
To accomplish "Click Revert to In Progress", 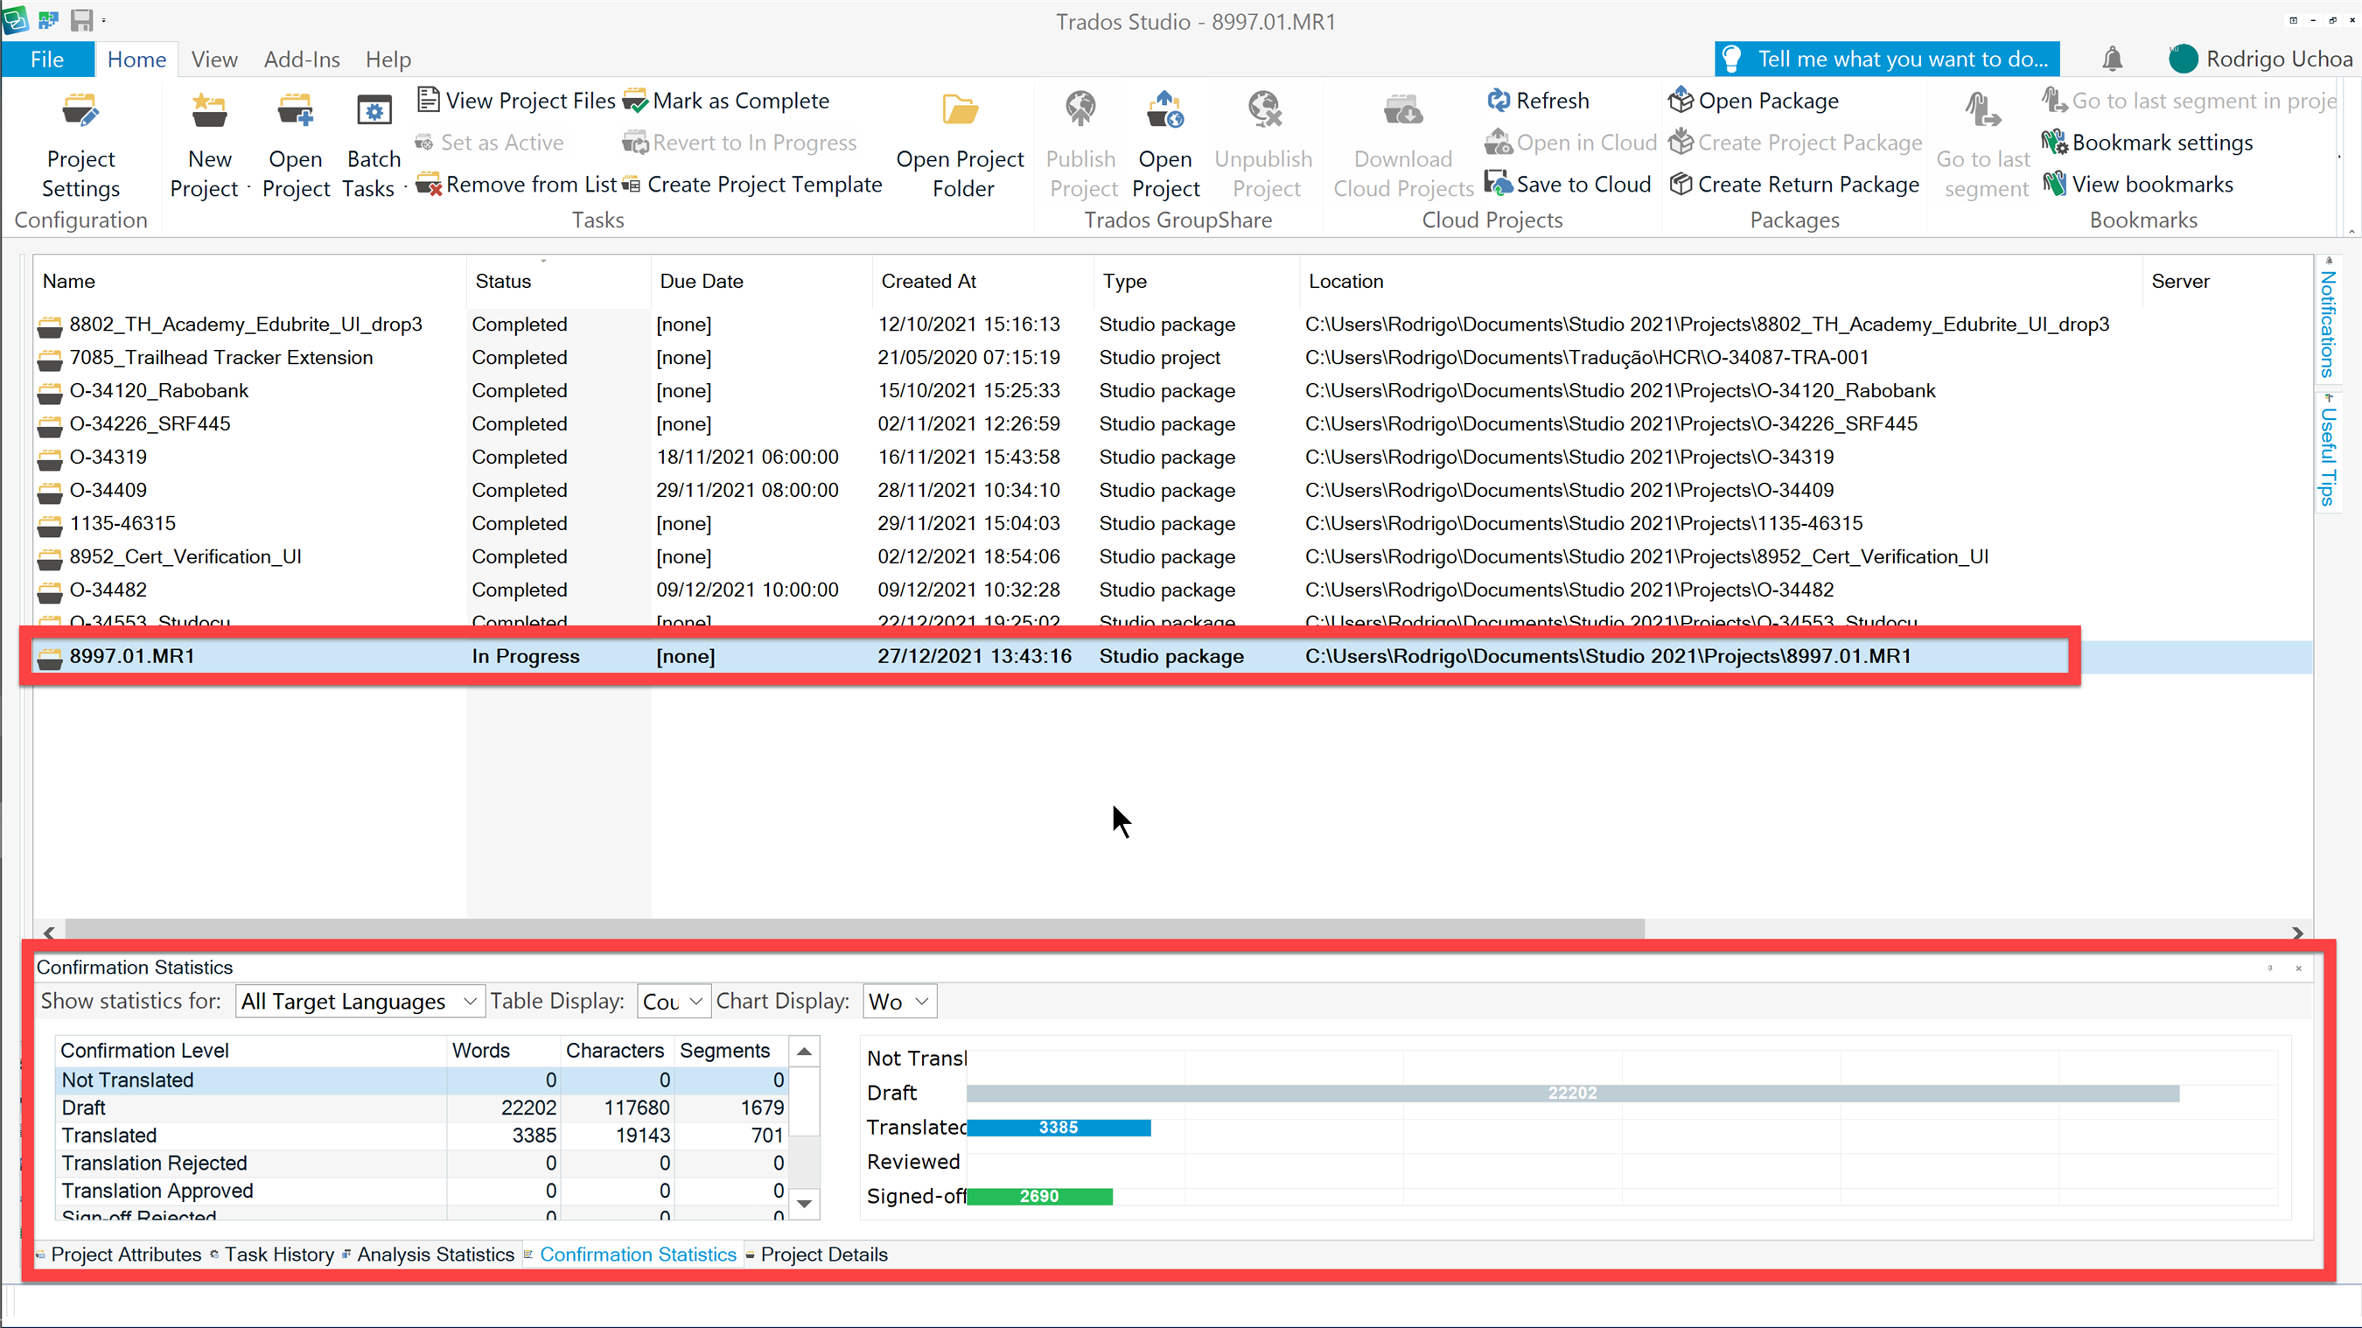I will (x=740, y=142).
